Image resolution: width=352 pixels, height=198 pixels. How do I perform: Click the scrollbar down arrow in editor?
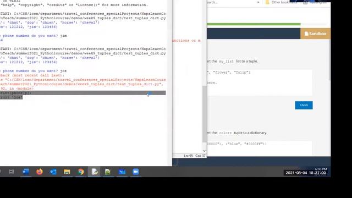pyautogui.click(x=204, y=151)
